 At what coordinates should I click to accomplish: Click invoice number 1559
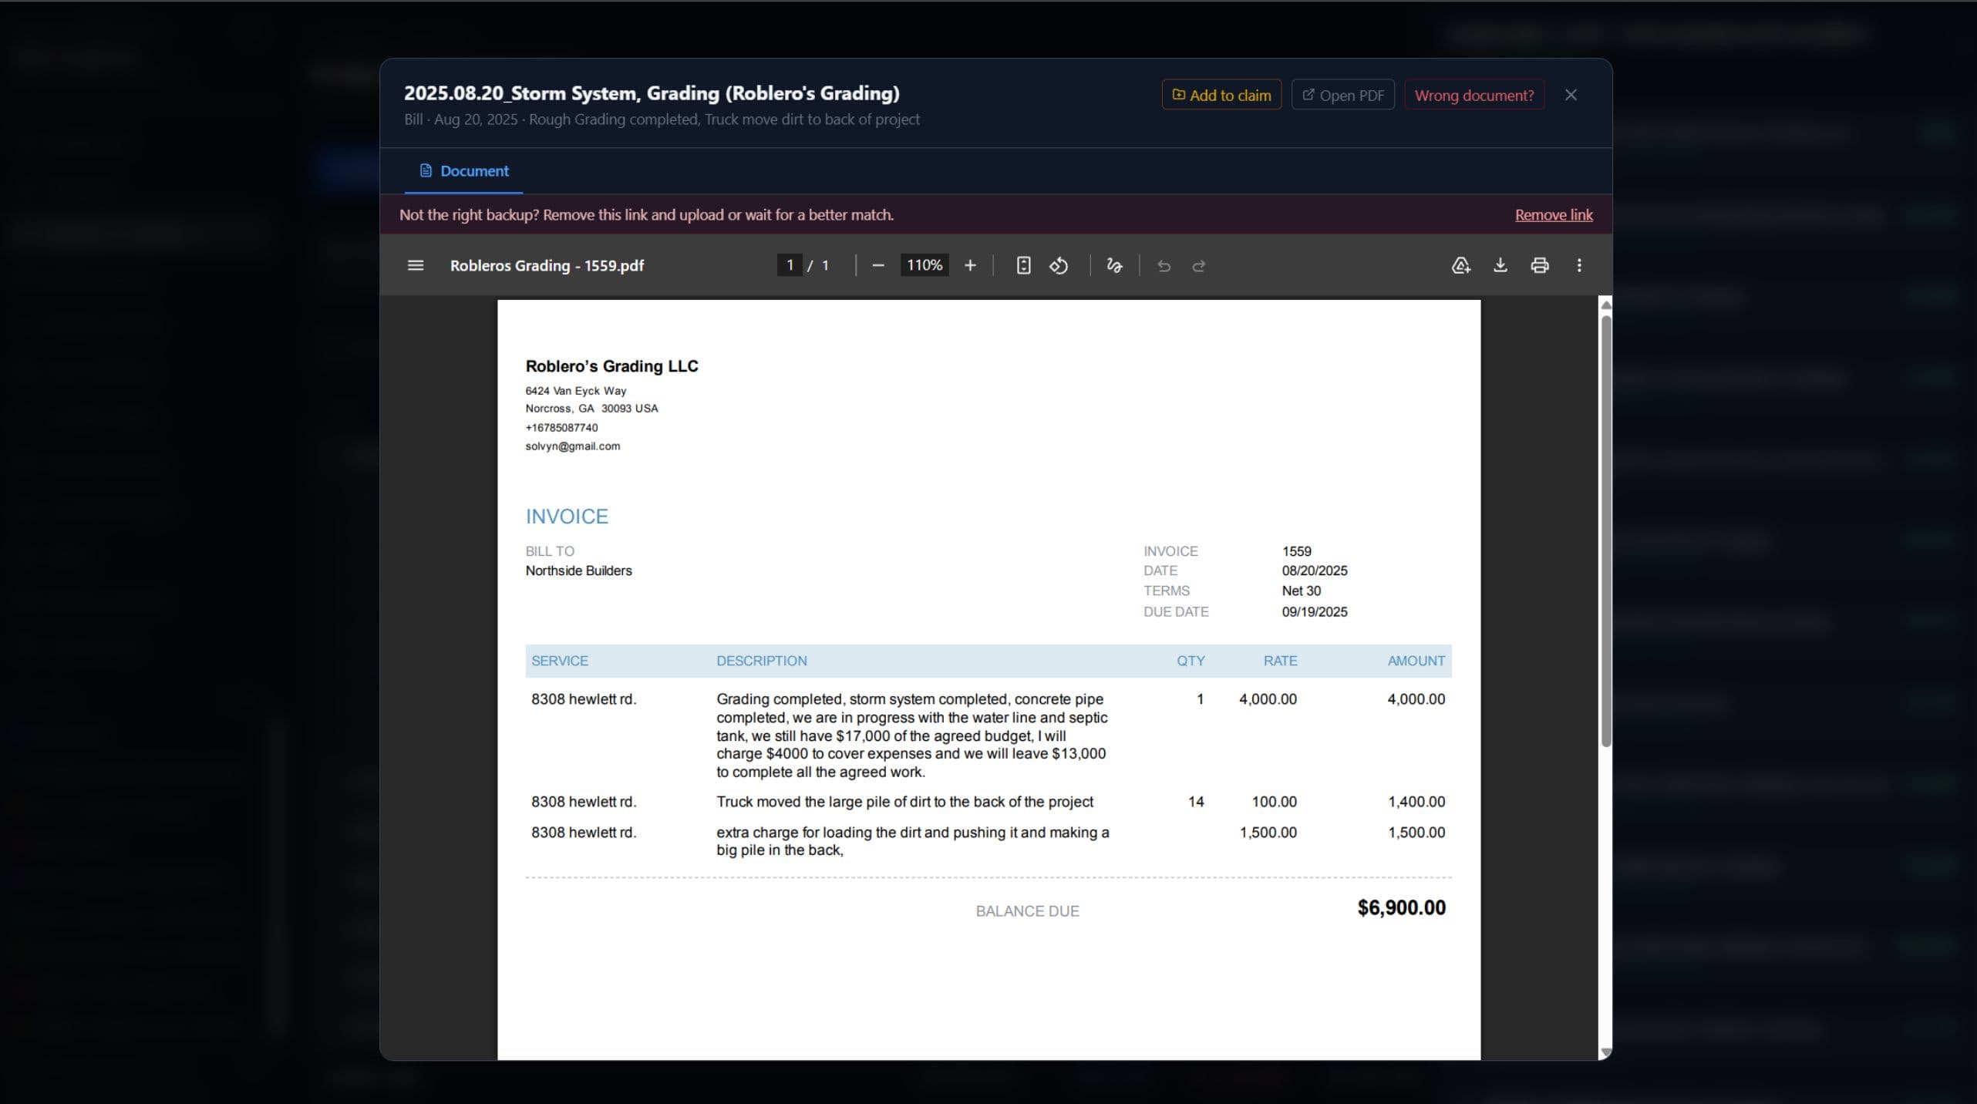[x=1296, y=551]
